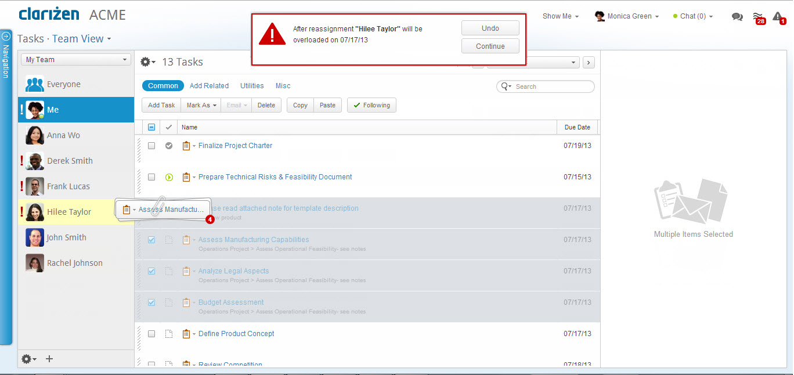
Task: Check the Finalize Project Charter checkbox
Action: click(151, 146)
